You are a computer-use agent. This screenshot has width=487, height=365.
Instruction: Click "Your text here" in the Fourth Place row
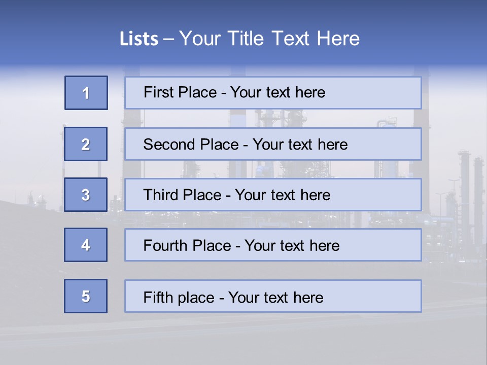pyautogui.click(x=292, y=246)
